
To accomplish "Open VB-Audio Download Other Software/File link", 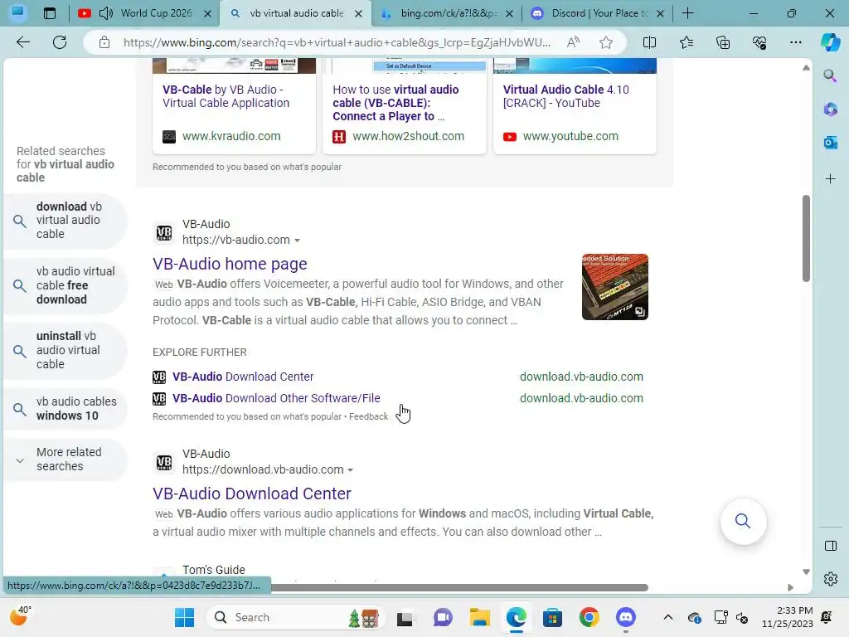I will click(x=276, y=398).
